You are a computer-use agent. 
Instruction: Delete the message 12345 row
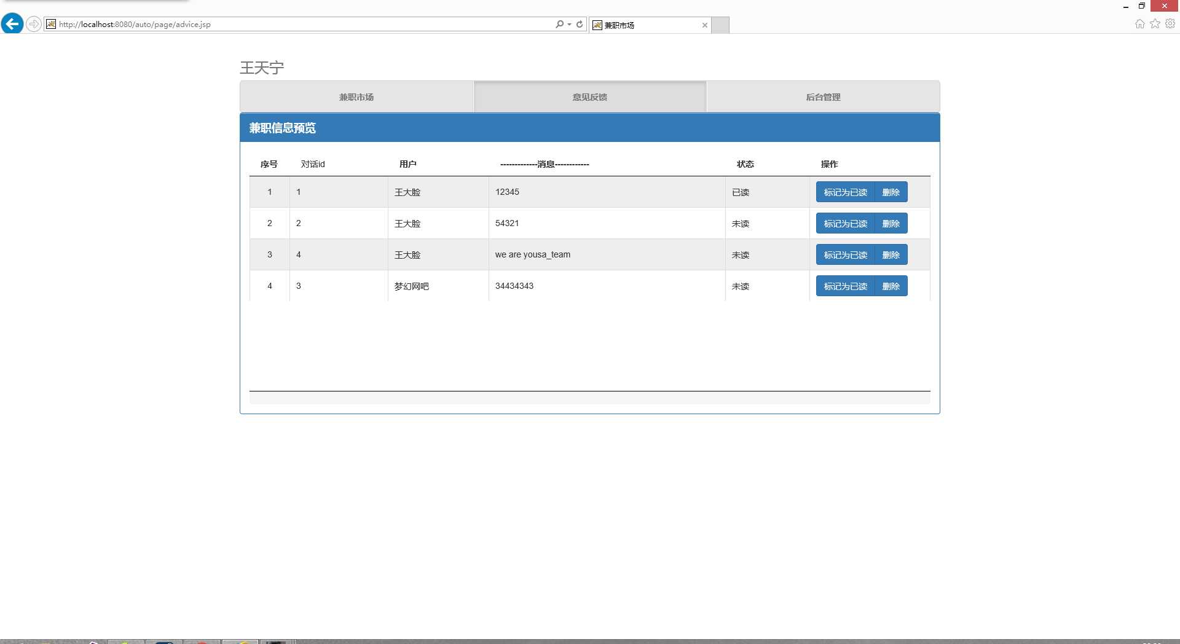[891, 192]
